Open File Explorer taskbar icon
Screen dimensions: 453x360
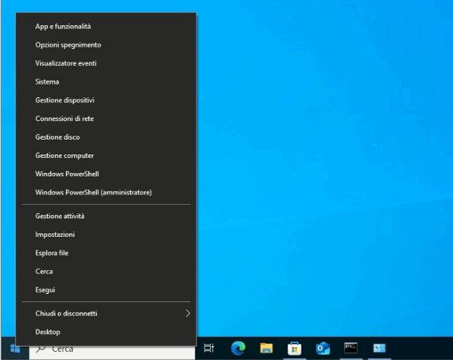coord(267,348)
